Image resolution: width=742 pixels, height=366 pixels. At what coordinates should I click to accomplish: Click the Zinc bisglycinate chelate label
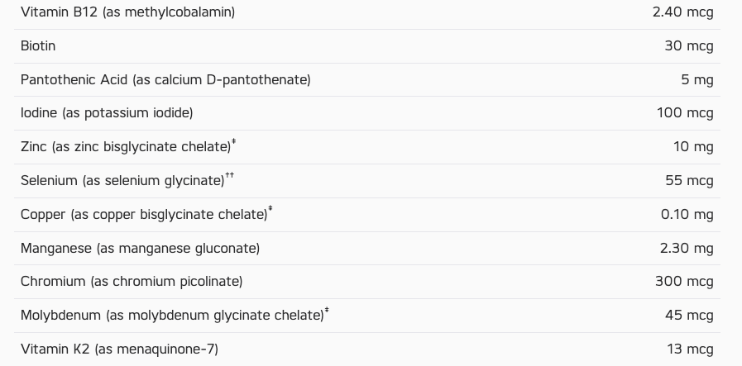[125, 147]
